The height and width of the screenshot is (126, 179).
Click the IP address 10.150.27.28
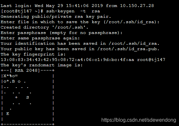(137, 6)
